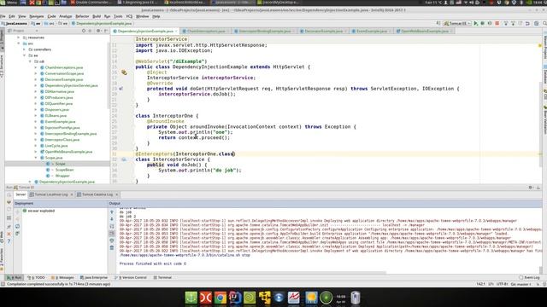Click the VCS commit changes icon
Screen dimensions: 547x307
(x=513, y=23)
